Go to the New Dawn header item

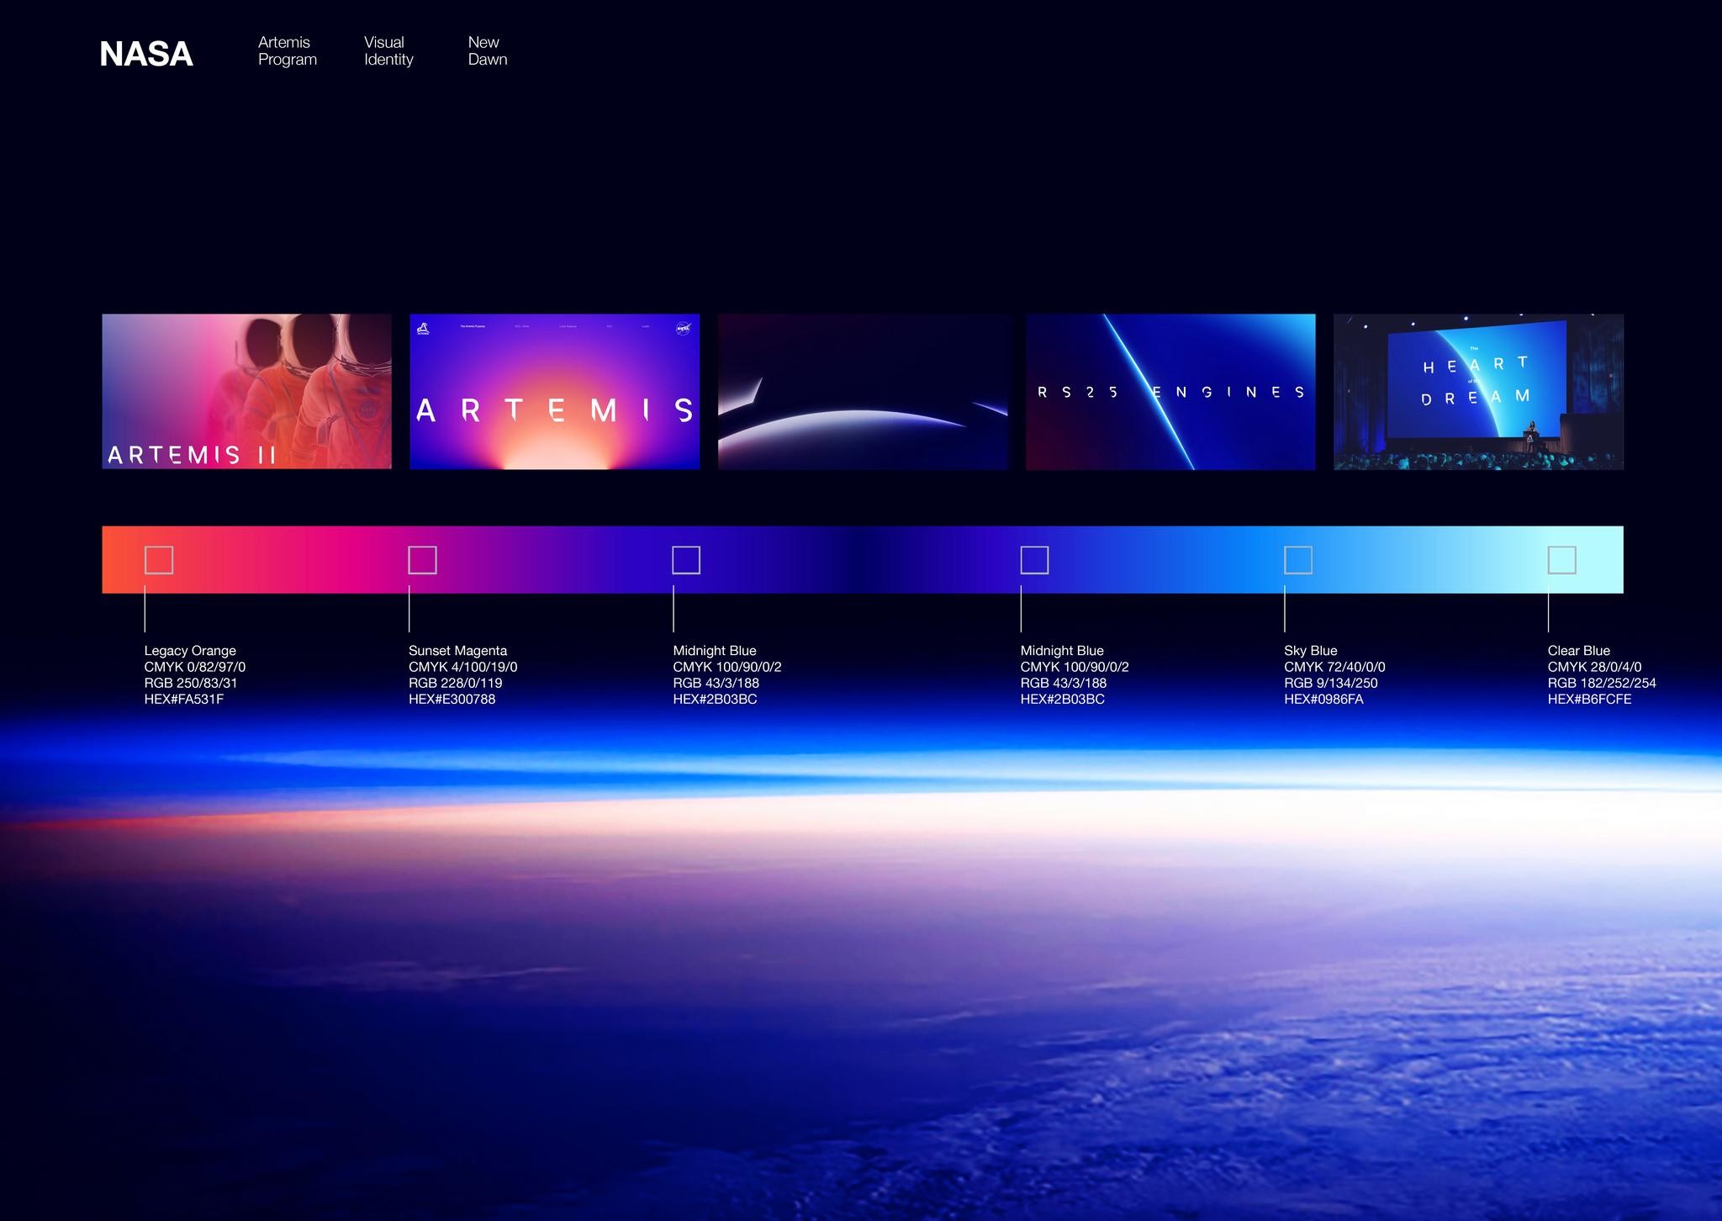[488, 50]
